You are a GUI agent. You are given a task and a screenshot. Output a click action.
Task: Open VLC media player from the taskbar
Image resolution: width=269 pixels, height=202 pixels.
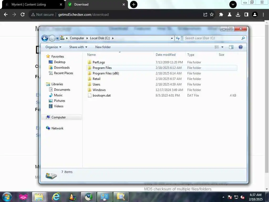(x=72, y=197)
